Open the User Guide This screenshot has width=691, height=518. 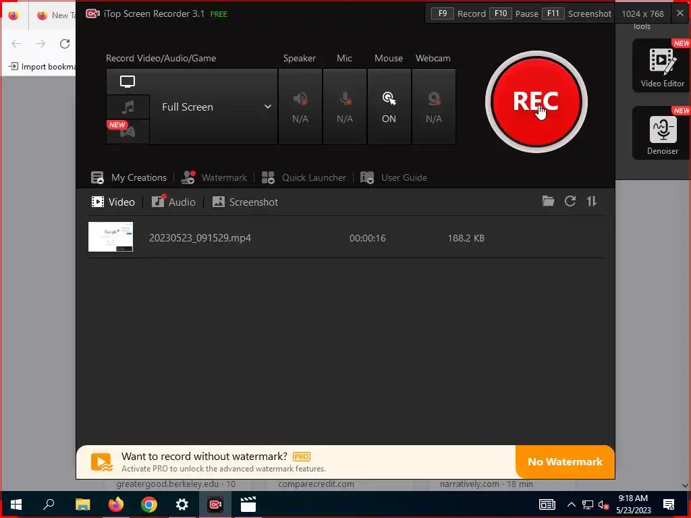[393, 177]
